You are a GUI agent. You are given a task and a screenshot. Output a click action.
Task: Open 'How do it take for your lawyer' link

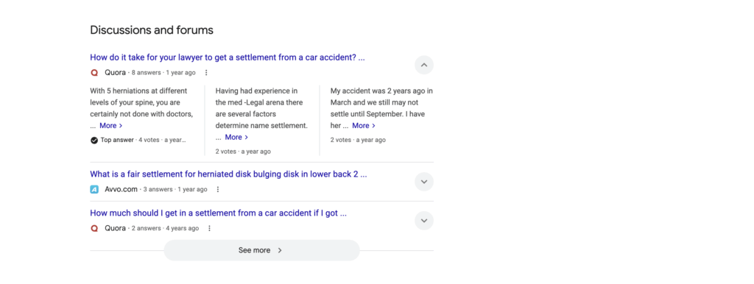228,57
